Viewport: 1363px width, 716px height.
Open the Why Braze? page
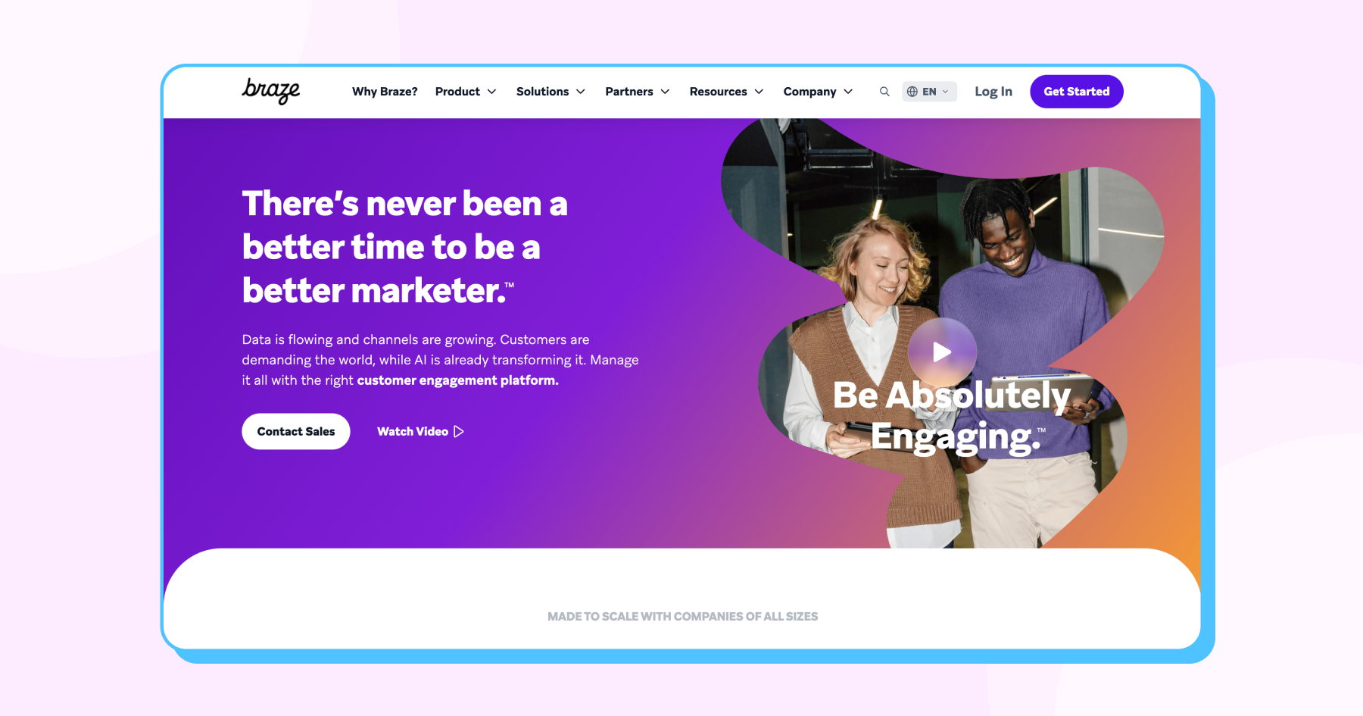(385, 92)
